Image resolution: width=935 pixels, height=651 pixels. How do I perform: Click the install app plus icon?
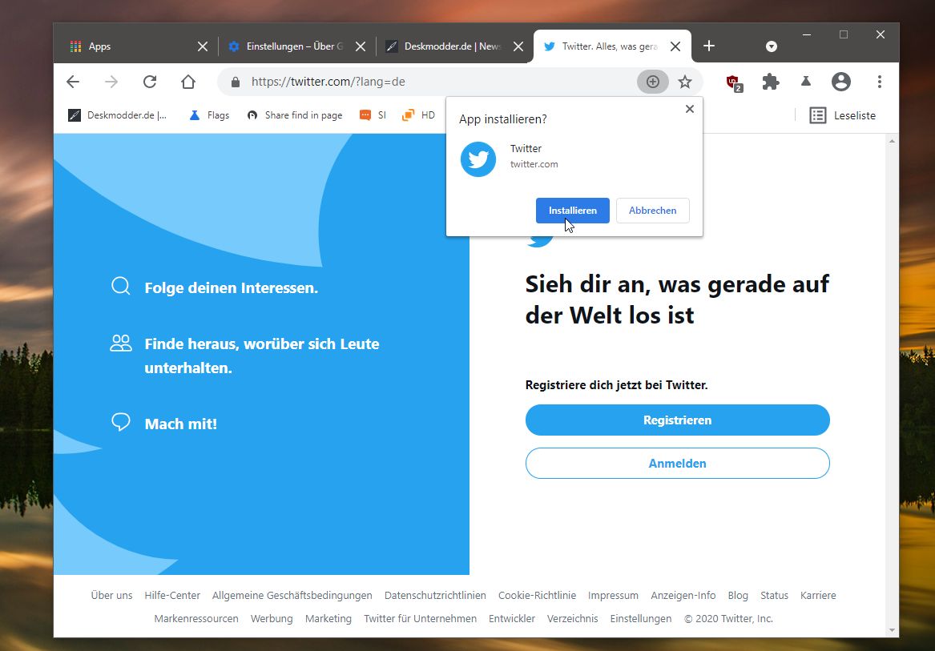(x=653, y=82)
